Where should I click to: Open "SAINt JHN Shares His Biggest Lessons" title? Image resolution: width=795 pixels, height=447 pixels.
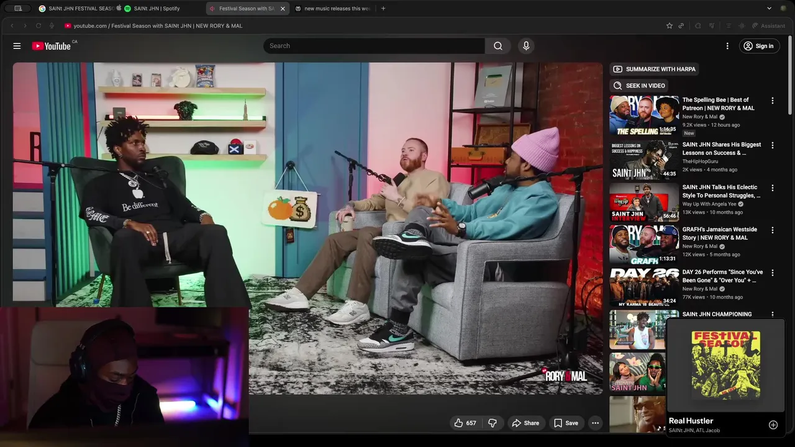[722, 148]
